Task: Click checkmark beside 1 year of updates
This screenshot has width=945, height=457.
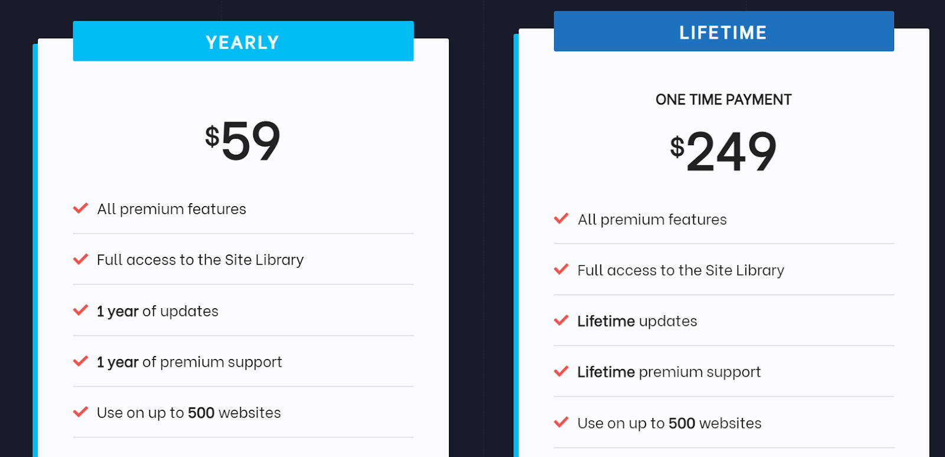Action: point(80,311)
